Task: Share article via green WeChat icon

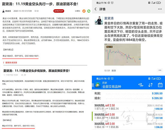Action: pos(89,11)
